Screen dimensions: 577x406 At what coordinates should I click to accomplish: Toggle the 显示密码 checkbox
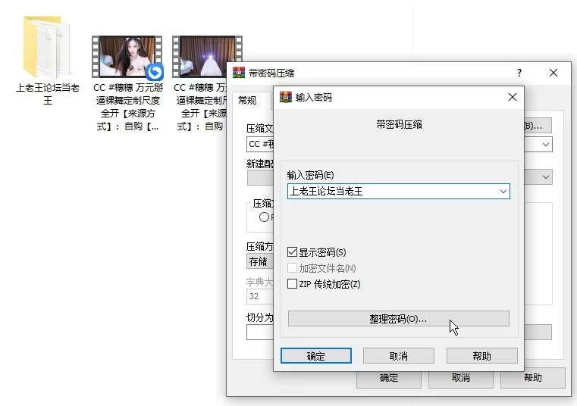tap(292, 252)
